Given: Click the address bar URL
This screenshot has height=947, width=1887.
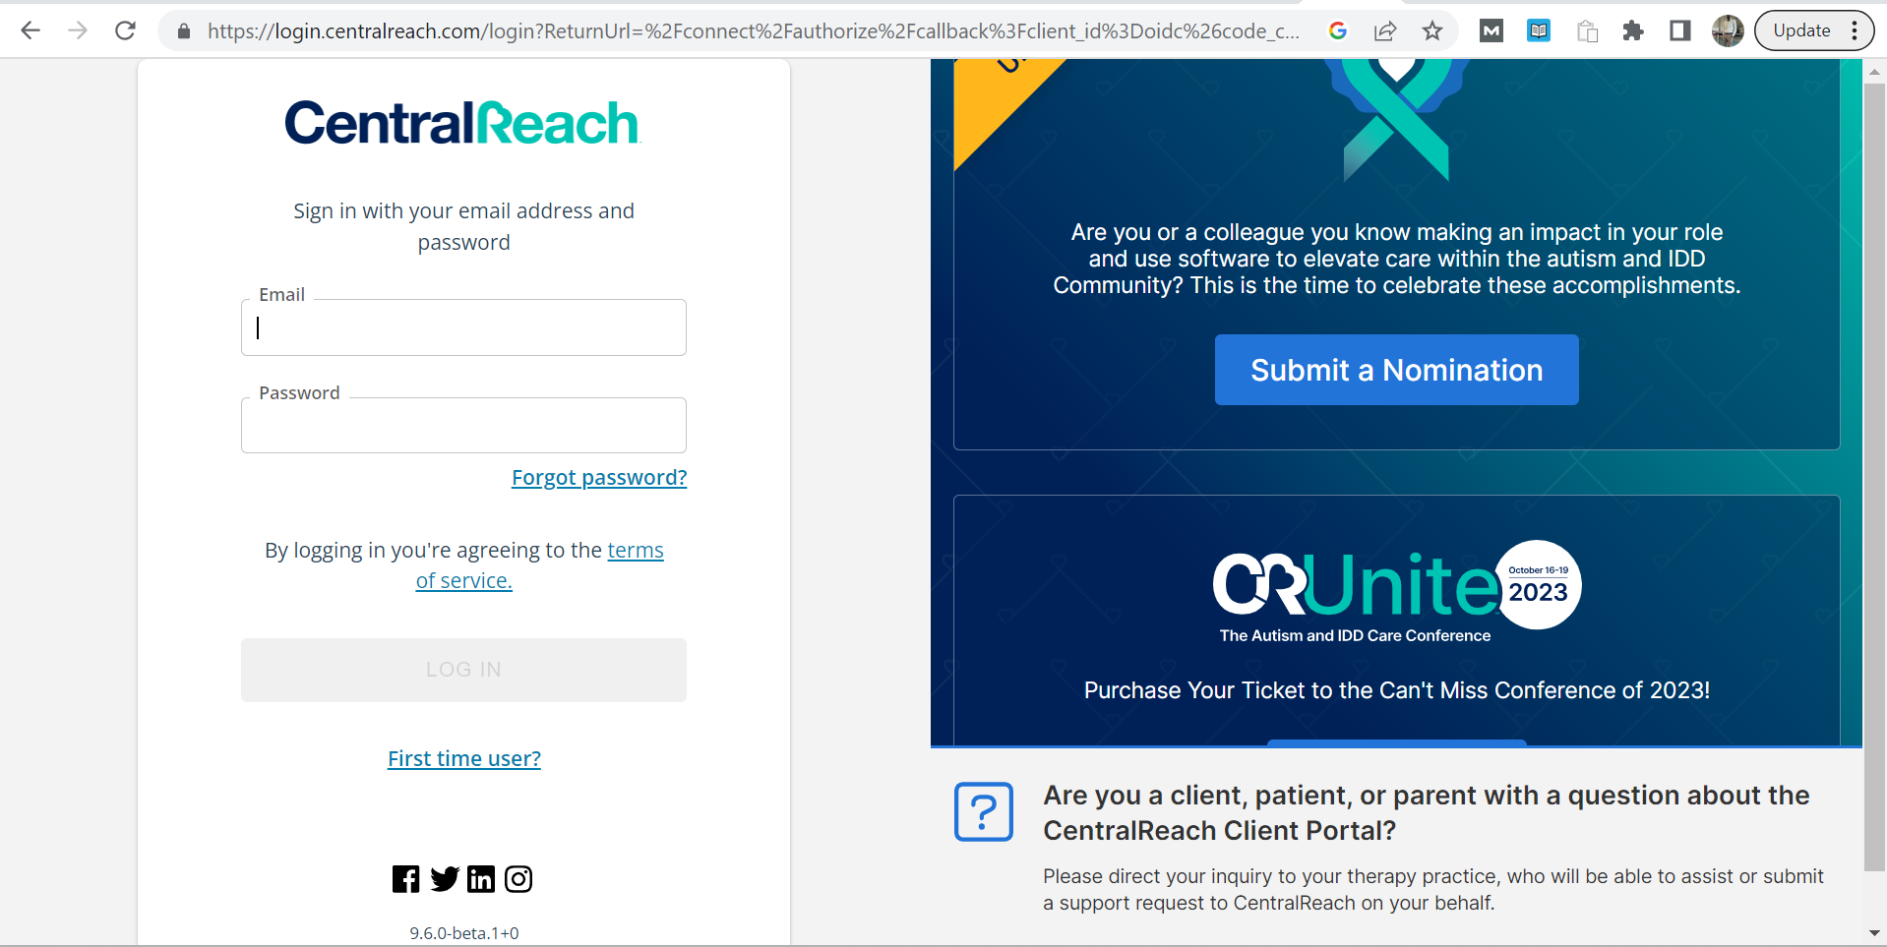Looking at the screenshot, I should (753, 31).
